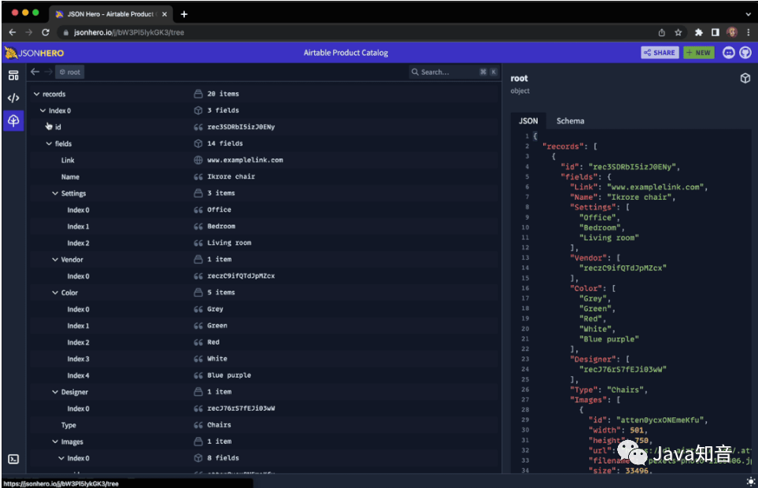Click "Type": "Chairs" line in JSON
This screenshot has width=758, height=488.
point(608,390)
